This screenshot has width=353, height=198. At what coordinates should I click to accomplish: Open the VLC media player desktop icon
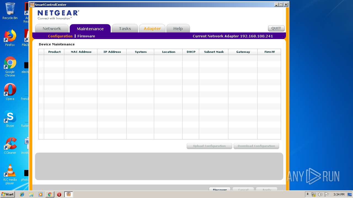[10, 174]
